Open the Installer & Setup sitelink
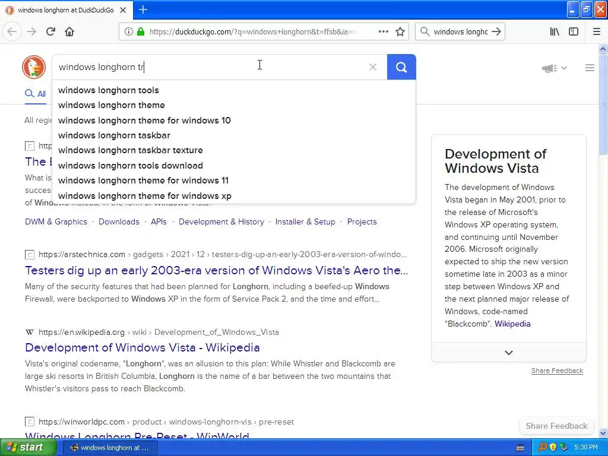Image resolution: width=608 pixels, height=456 pixels. pos(305,222)
